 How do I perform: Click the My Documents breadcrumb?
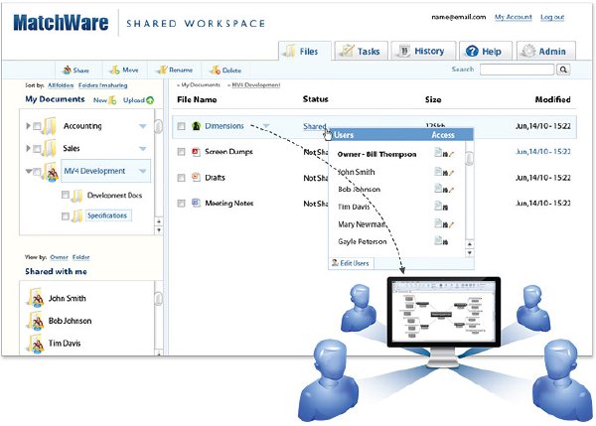point(201,85)
